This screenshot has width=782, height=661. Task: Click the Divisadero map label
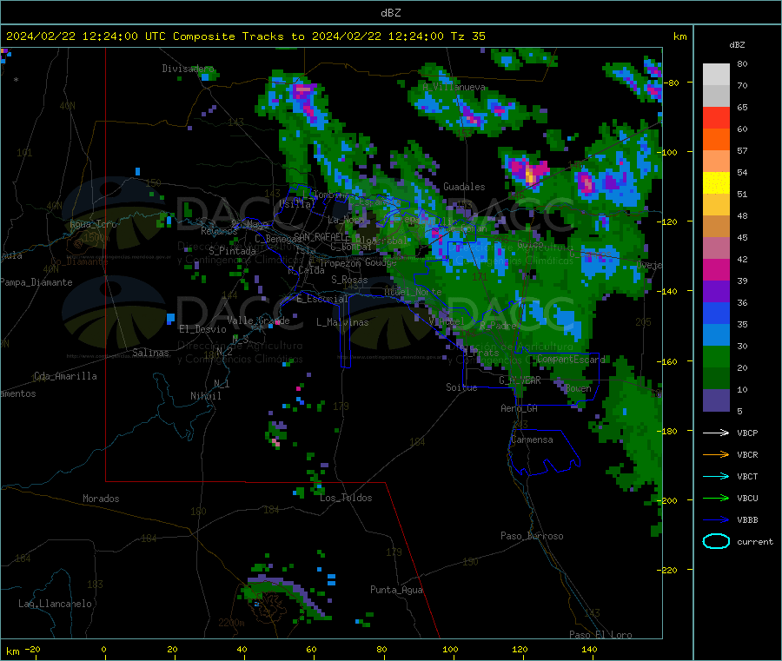coord(188,69)
